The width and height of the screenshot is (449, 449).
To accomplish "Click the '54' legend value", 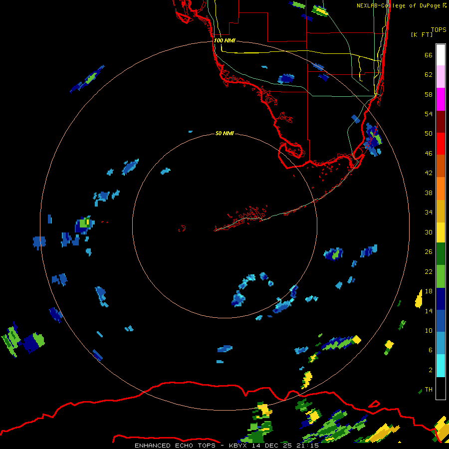I will 429,114.
